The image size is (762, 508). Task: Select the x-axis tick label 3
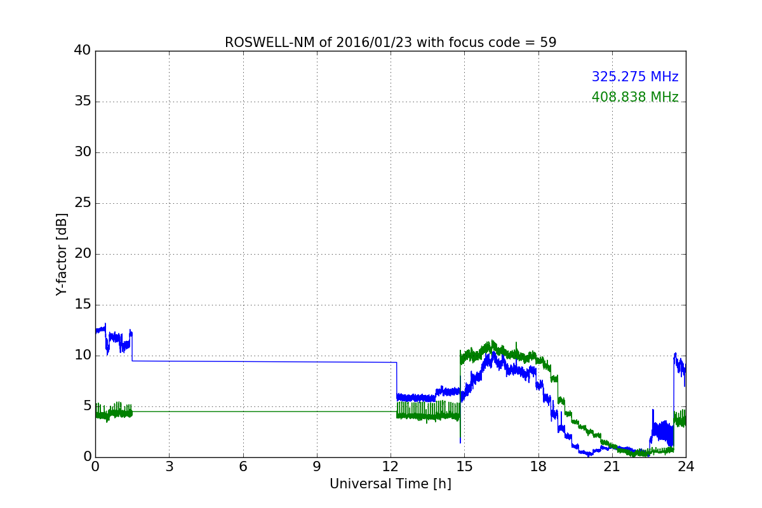coord(169,467)
